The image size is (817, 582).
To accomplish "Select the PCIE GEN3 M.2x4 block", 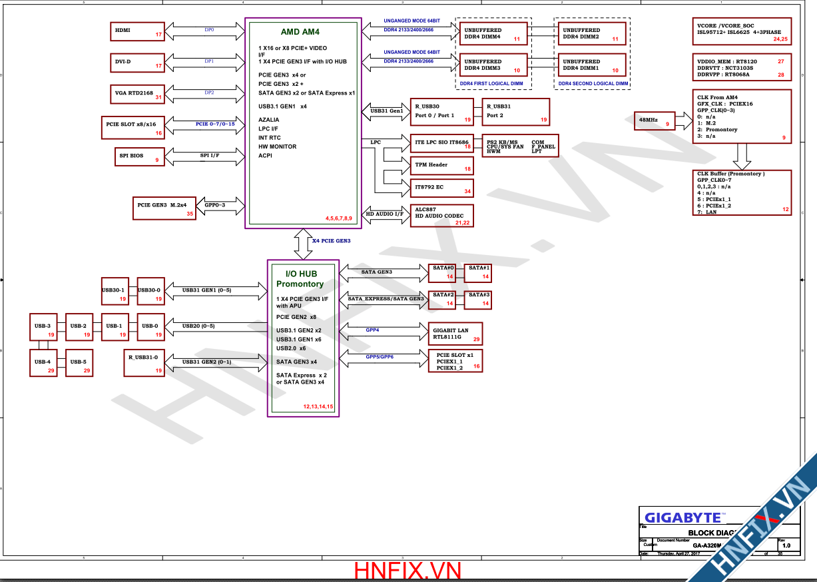I will click(x=164, y=206).
